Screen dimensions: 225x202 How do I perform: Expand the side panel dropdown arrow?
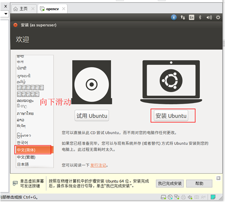click(6, 14)
